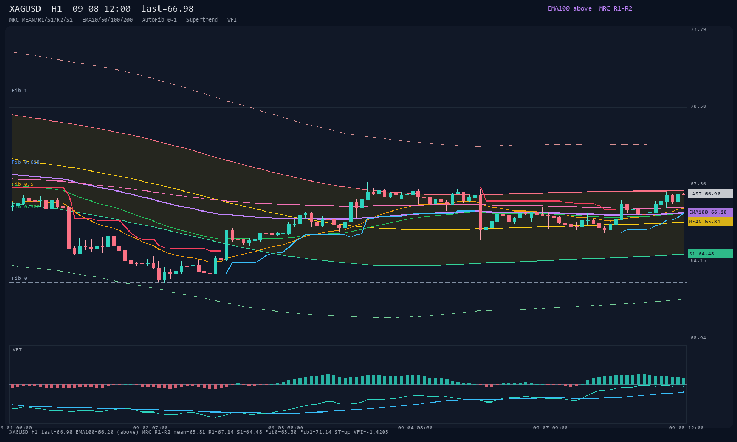
Task: Click the 73.79 price axis label
Action: tap(699, 29)
